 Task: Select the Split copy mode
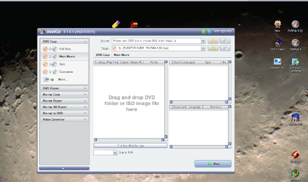click(62, 64)
